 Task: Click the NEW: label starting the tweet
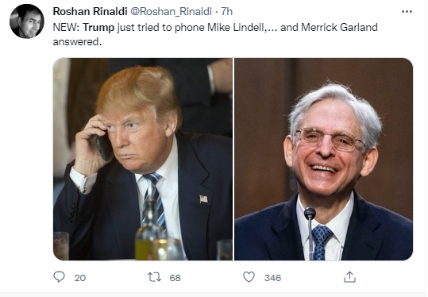click(67, 27)
